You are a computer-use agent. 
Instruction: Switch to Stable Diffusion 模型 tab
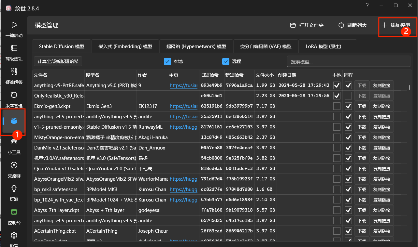tap(62, 46)
